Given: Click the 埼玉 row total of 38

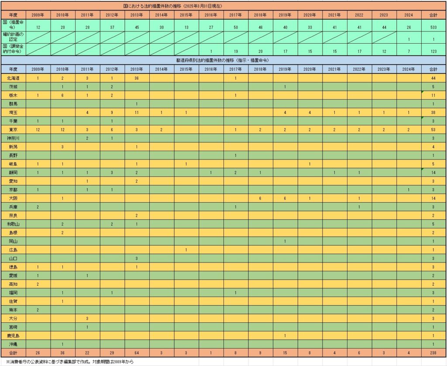Looking at the screenshot, I should click(x=434, y=112).
